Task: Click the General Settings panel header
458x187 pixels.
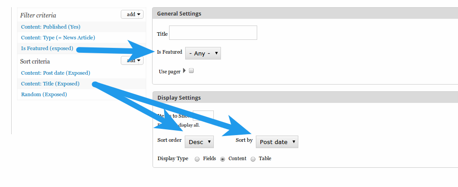Action: coord(305,13)
